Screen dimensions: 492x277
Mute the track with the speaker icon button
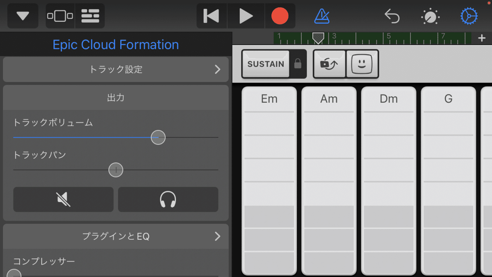click(x=63, y=199)
